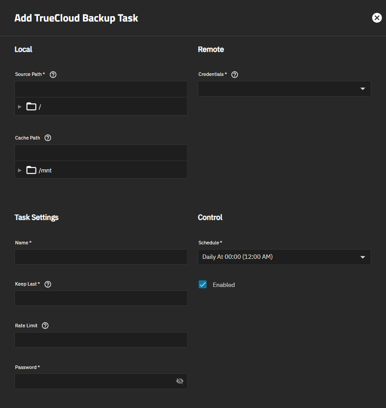Viewport: 386px width, 408px height.
Task: Click the /mnt folder icon in Cache Path
Action: pyautogui.click(x=31, y=170)
